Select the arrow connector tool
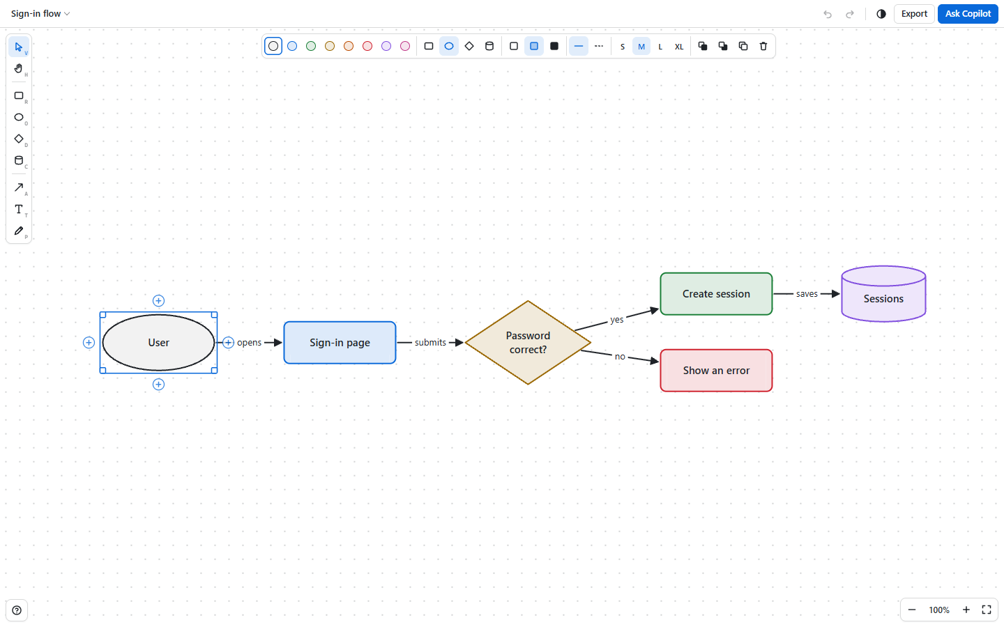The height and width of the screenshot is (627, 1004). [19, 187]
